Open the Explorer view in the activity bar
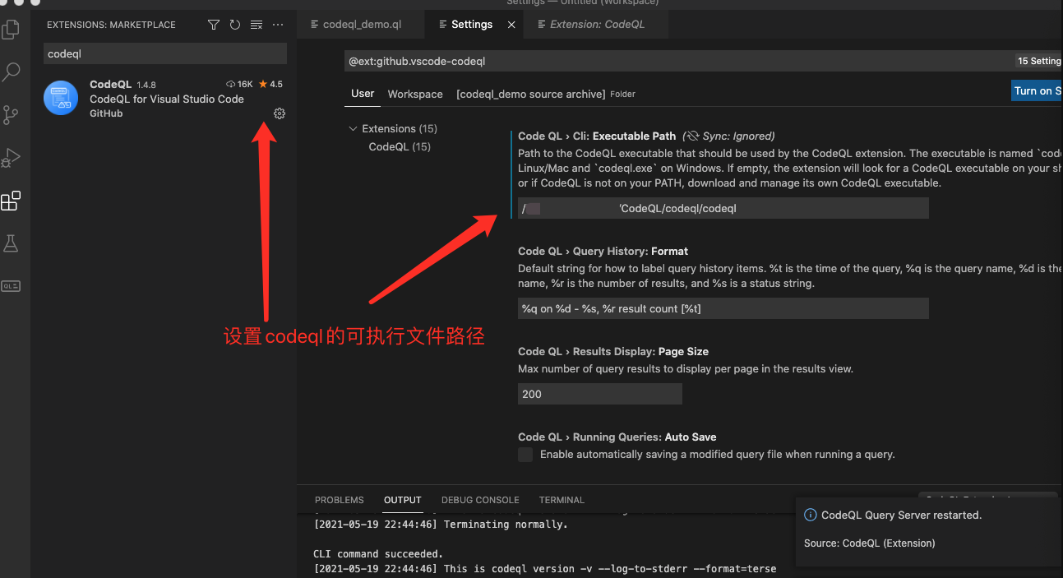1063x578 pixels. [x=12, y=29]
